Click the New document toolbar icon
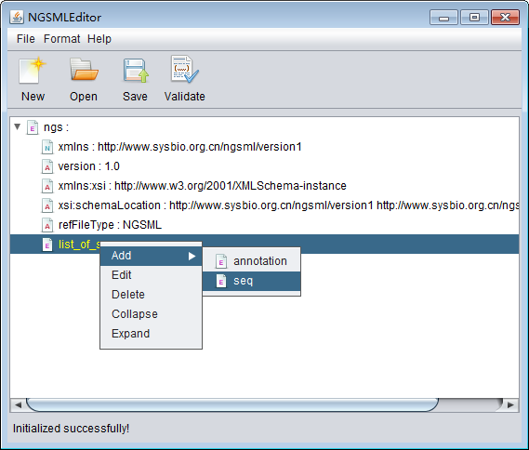The image size is (529, 450). click(33, 70)
